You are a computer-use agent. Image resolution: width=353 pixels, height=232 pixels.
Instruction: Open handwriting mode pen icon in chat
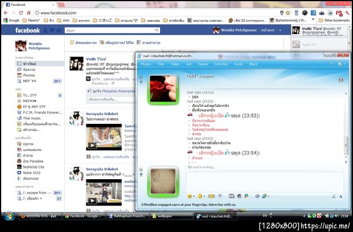click(x=334, y=196)
